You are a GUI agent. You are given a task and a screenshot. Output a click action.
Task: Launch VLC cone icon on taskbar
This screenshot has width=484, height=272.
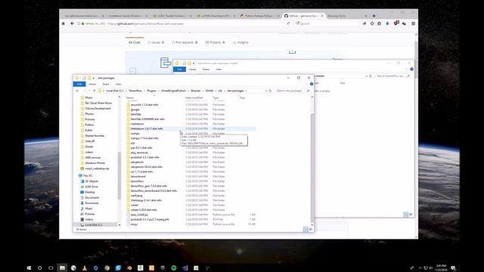(x=85, y=268)
